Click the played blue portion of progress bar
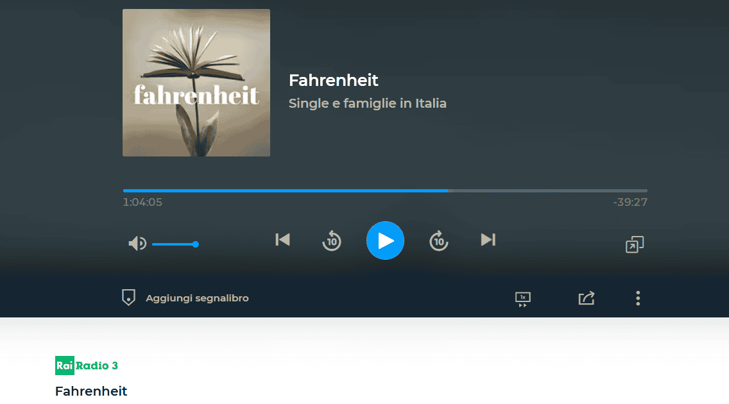 pos(286,191)
